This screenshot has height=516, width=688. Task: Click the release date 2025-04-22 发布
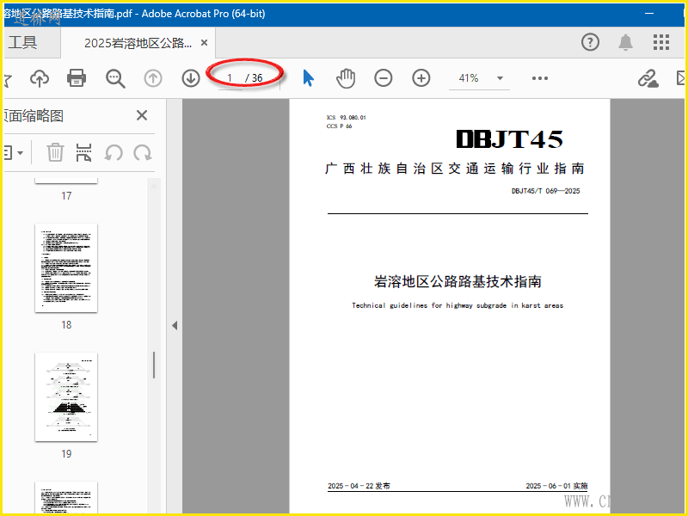[359, 486]
